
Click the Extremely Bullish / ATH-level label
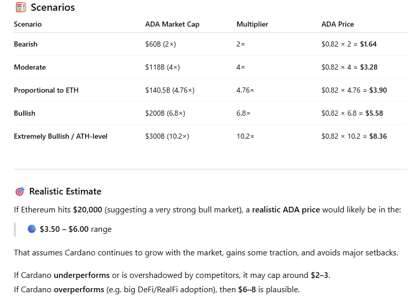tap(60, 136)
